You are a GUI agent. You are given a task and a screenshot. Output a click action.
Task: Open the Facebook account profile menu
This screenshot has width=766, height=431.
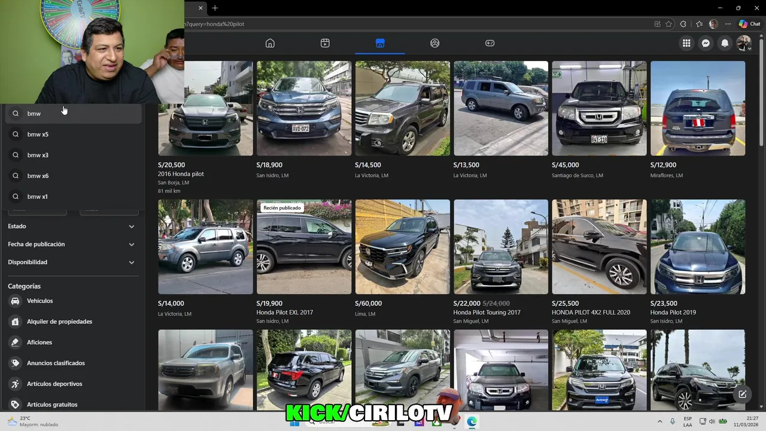(x=744, y=43)
